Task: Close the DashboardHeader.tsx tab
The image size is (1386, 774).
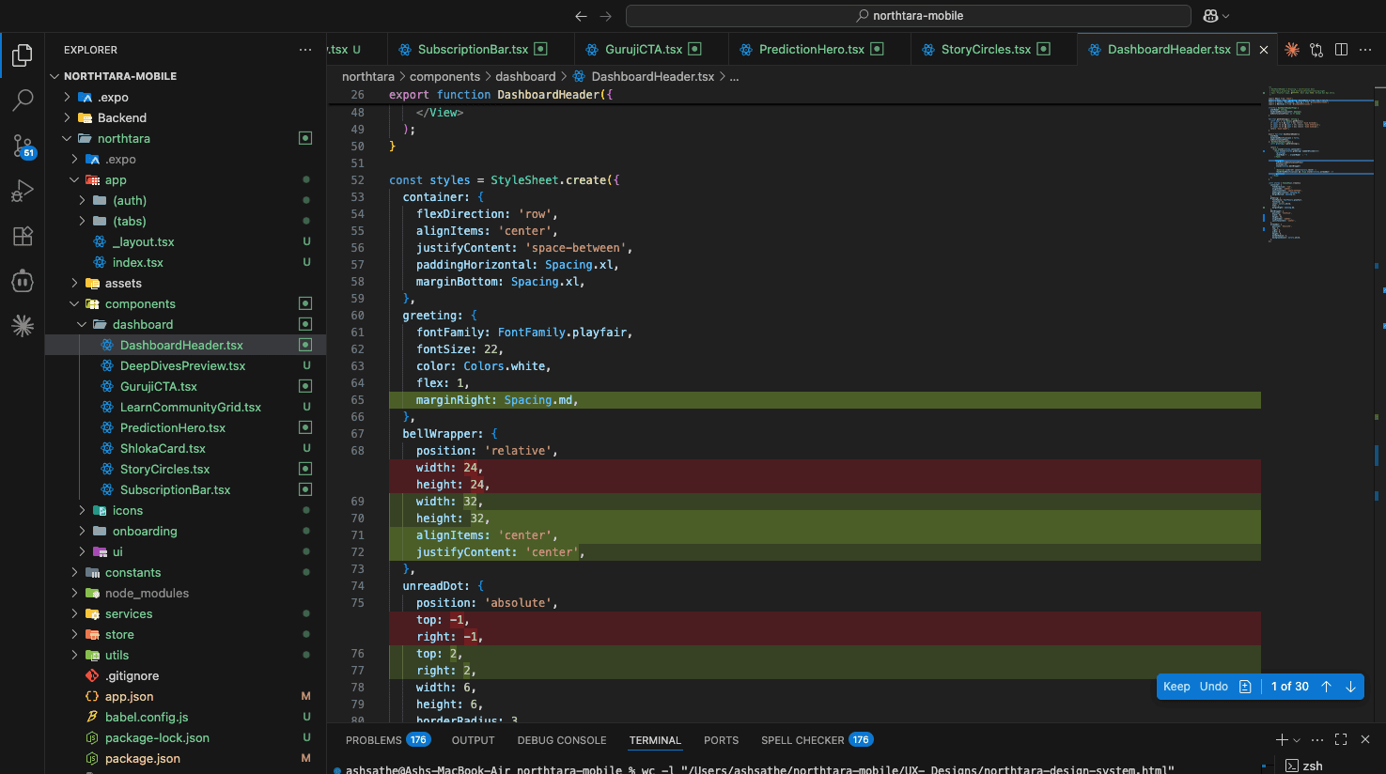Action: tap(1264, 50)
